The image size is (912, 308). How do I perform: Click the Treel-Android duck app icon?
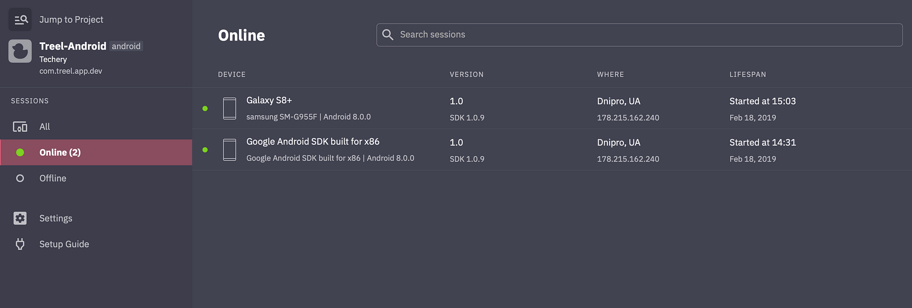[x=20, y=51]
